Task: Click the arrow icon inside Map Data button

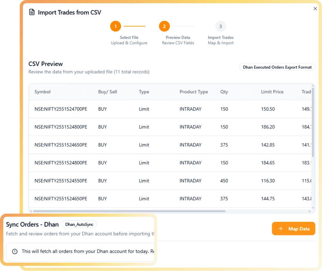Action: point(280,228)
